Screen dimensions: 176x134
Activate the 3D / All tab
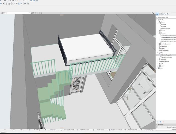(15, 13)
